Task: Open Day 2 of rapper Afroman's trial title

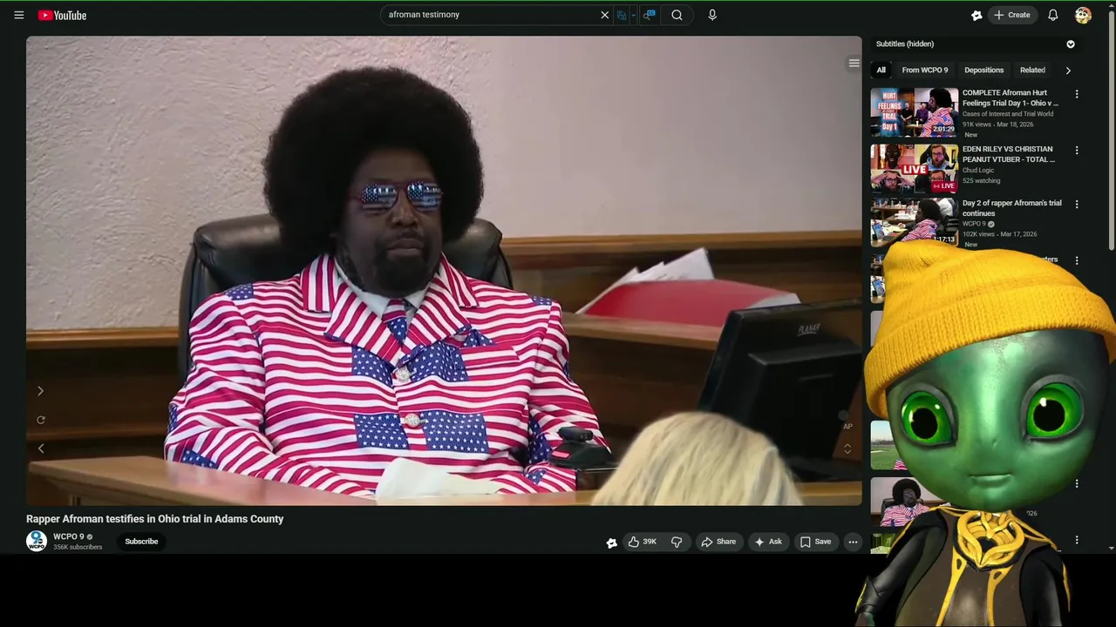Action: (1012, 208)
